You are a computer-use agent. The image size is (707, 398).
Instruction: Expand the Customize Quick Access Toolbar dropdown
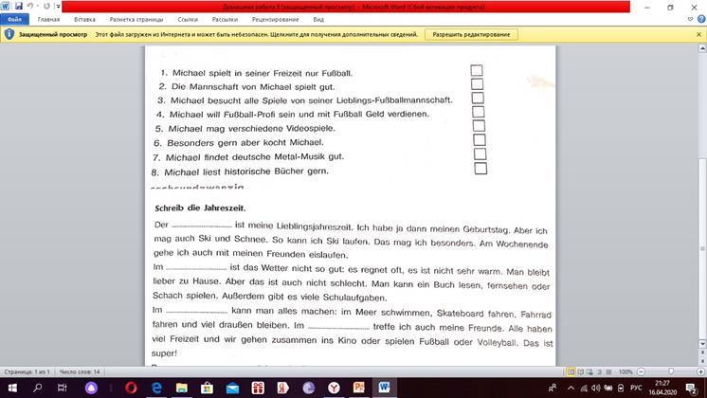coord(58,7)
